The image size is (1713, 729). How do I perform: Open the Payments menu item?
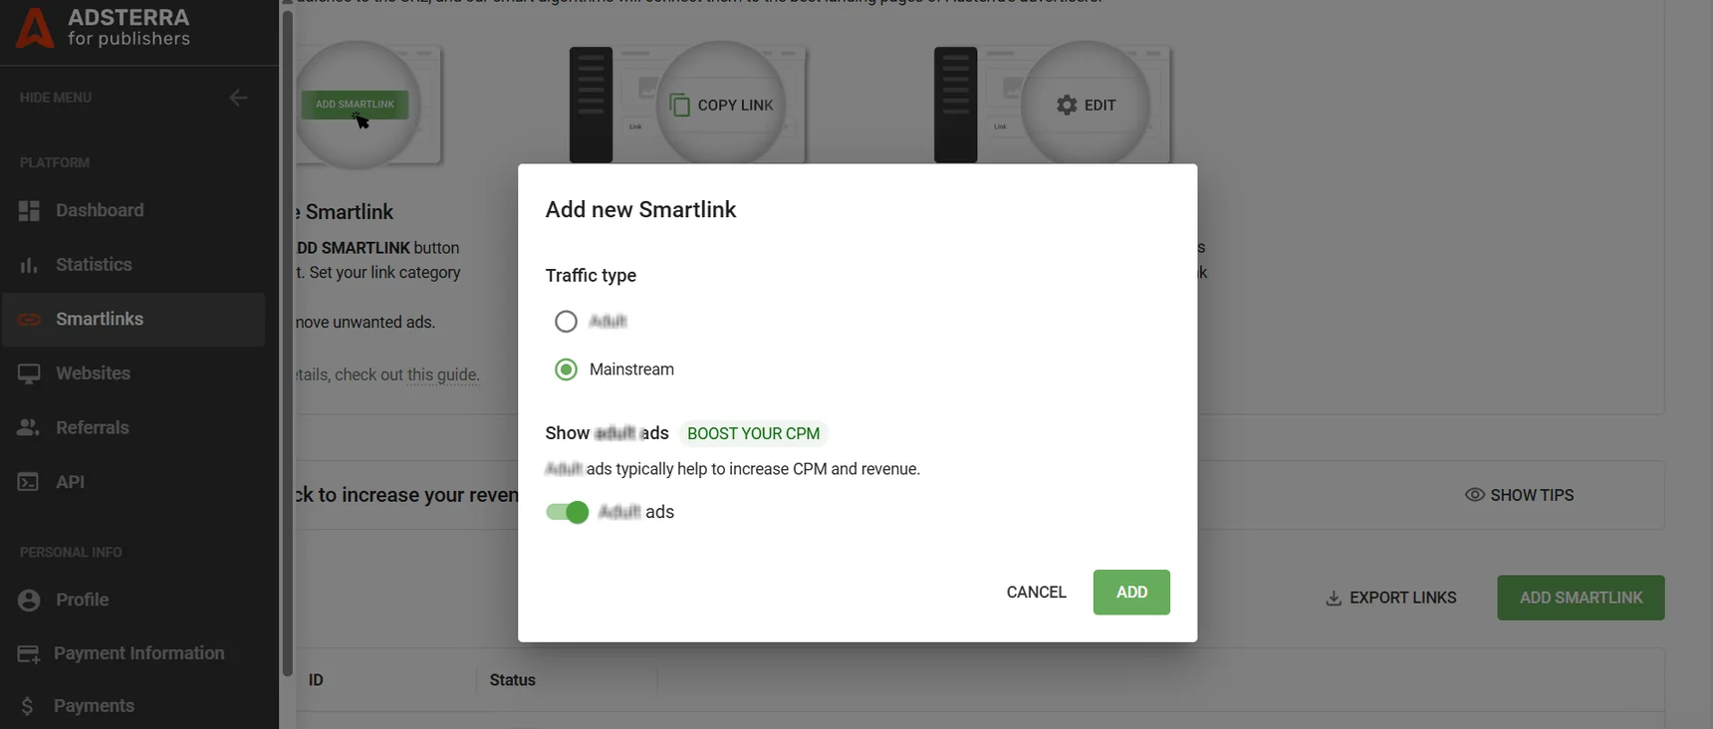click(x=133, y=706)
